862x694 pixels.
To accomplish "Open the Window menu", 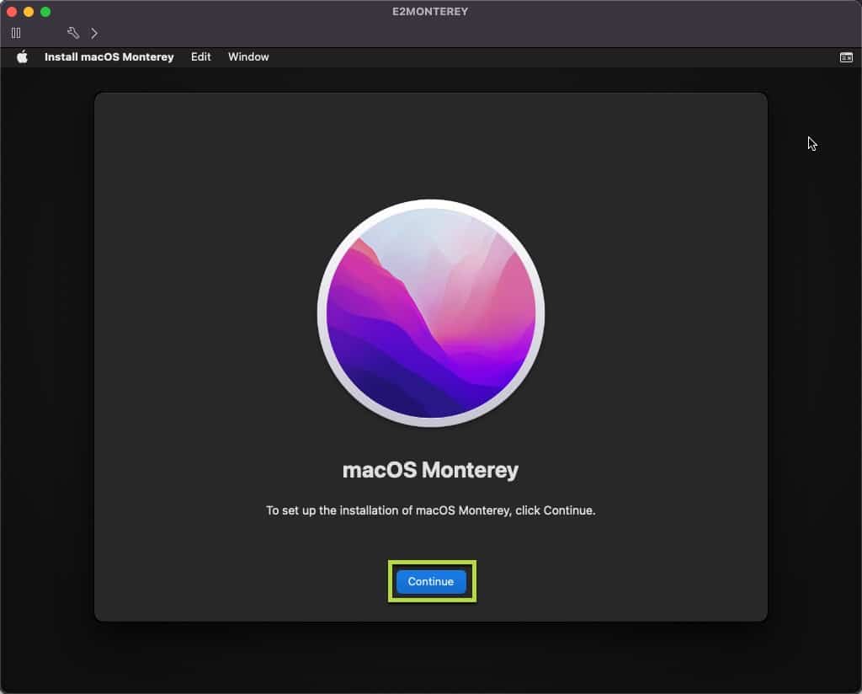I will 248,57.
